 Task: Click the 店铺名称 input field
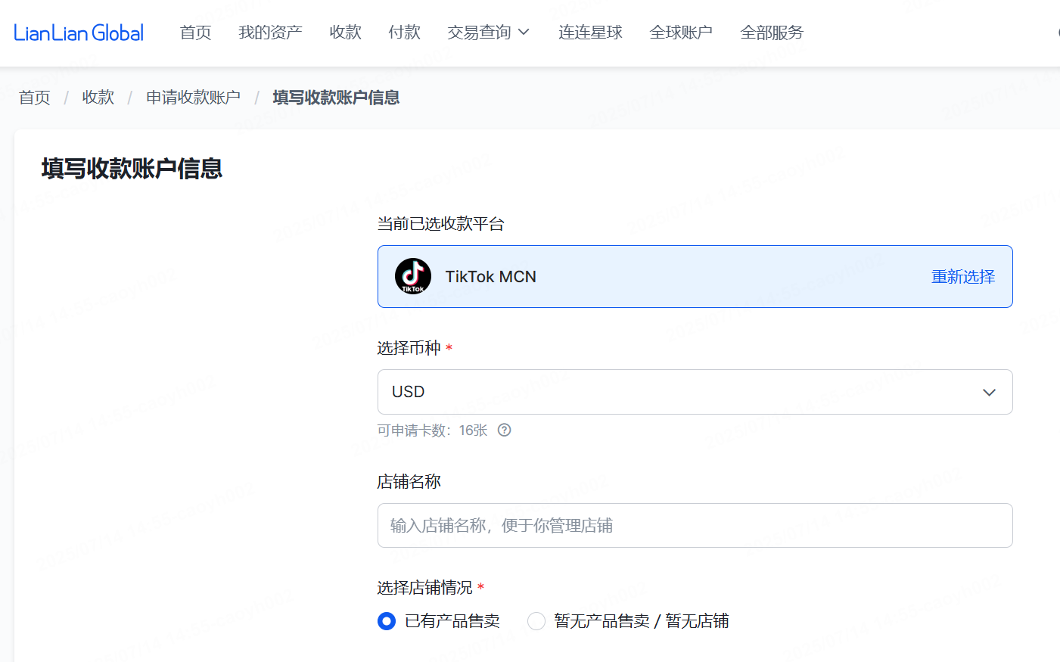[x=695, y=525]
